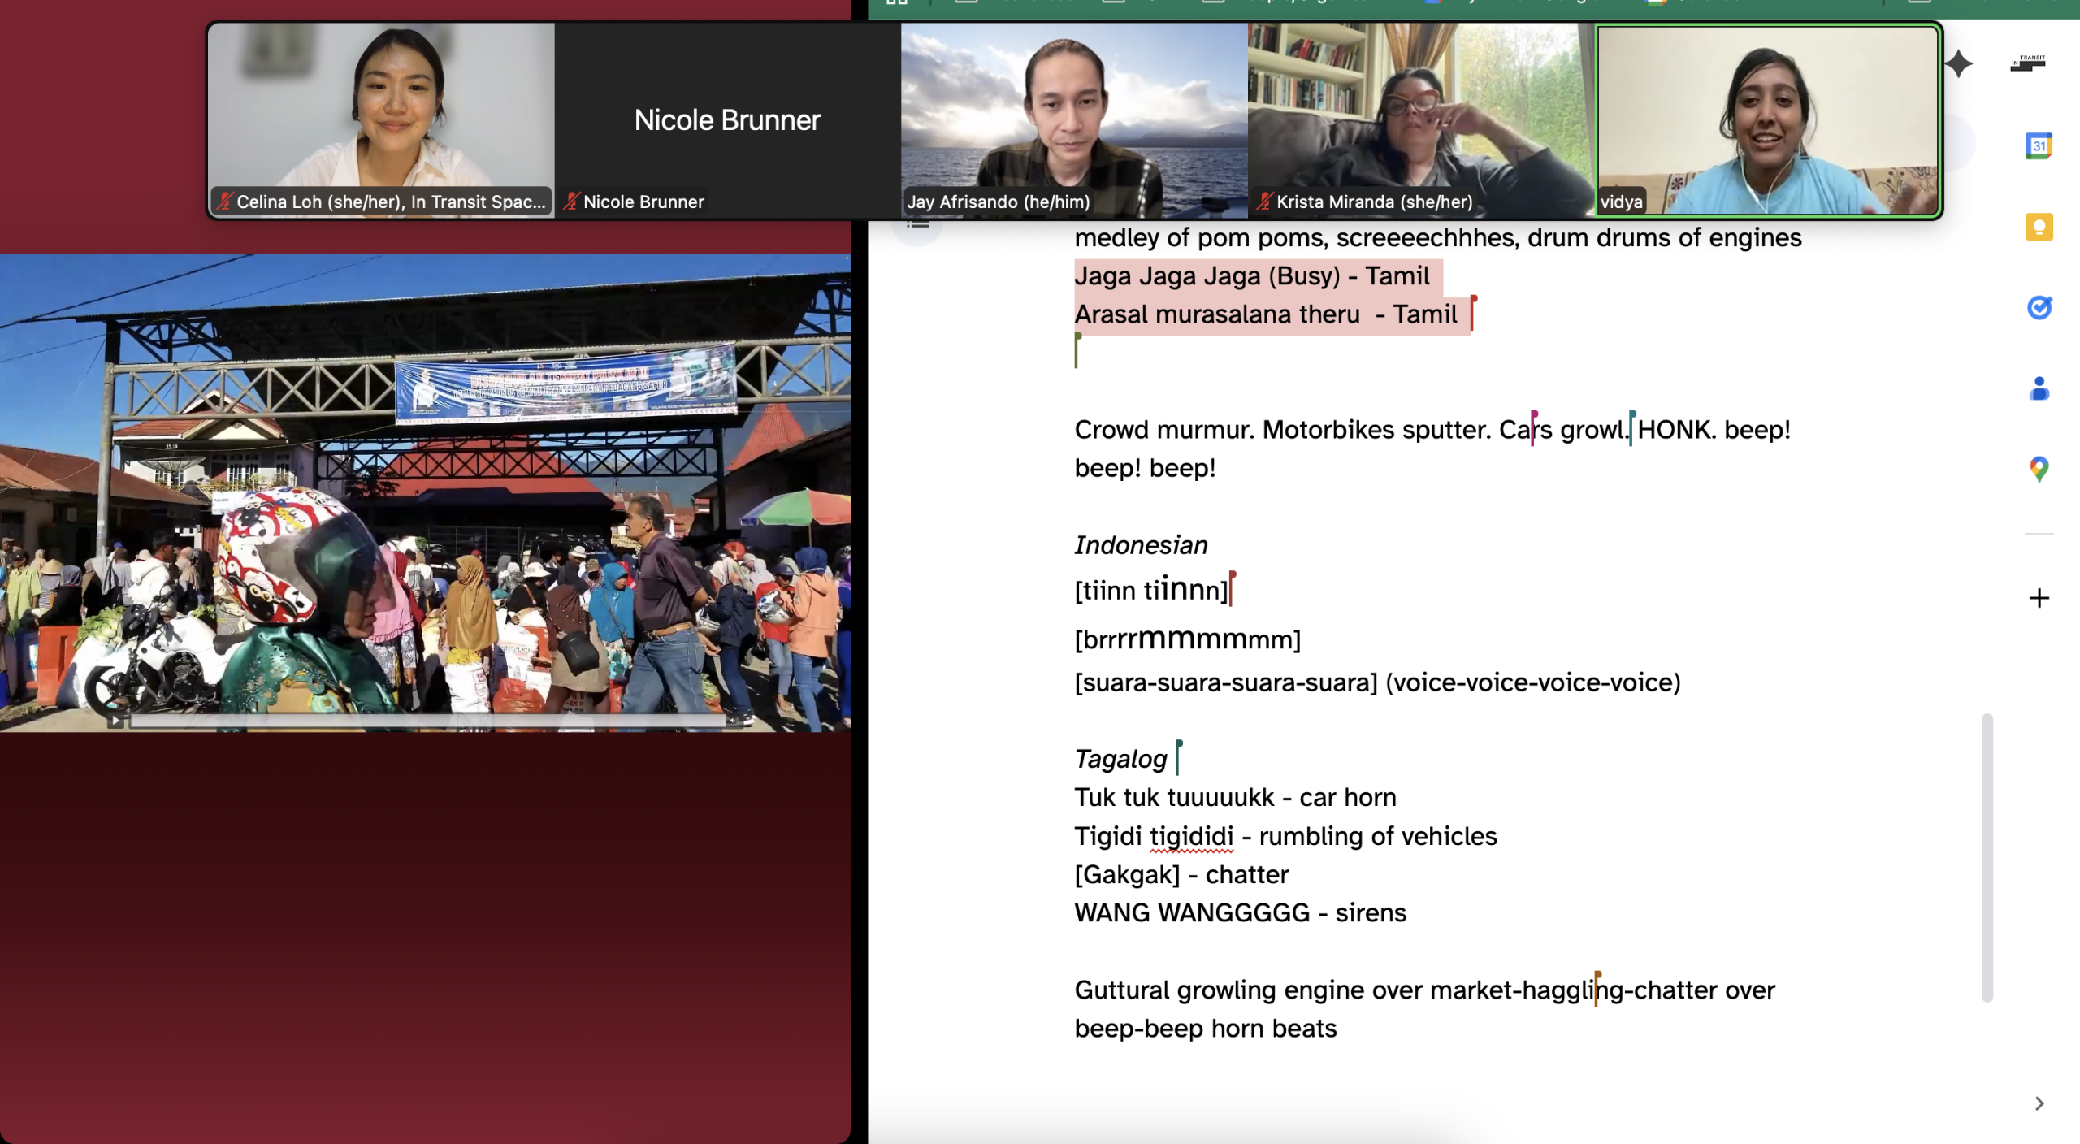Click the Gemini sparkle icon
Image resolution: width=2080 pixels, height=1144 pixels.
tap(1958, 63)
